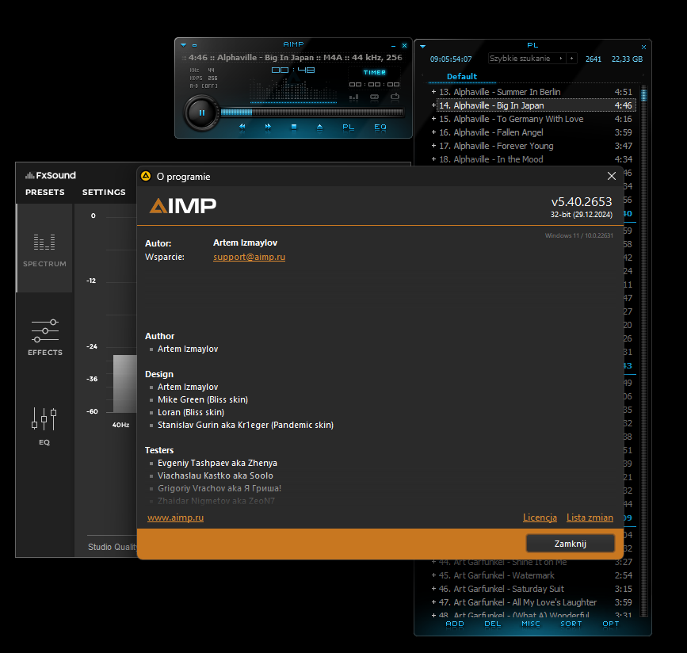Click the 00:48 elapsed time display
687x653 pixels.
click(x=292, y=70)
